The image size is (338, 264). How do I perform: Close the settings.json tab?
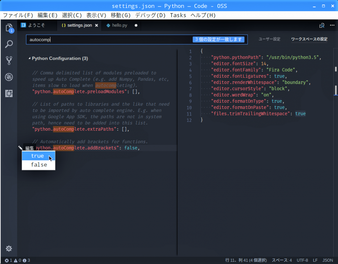pos(97,25)
